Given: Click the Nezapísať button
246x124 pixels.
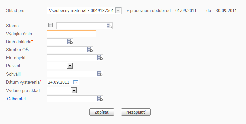Looking at the screenshot, I should (136, 112).
